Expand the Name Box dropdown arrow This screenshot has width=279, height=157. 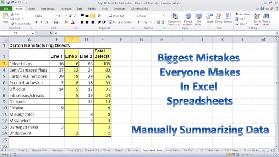coord(33,33)
